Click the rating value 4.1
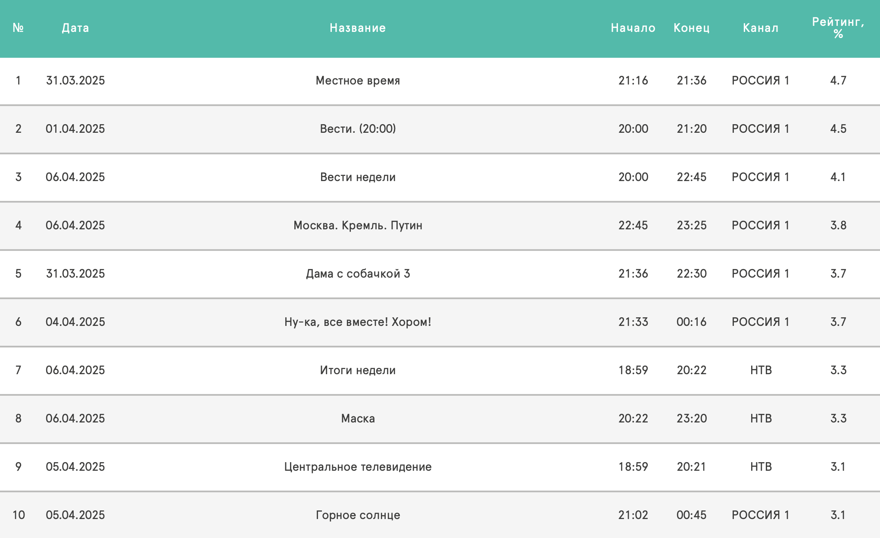Viewport: 880px width, 538px height. click(838, 177)
